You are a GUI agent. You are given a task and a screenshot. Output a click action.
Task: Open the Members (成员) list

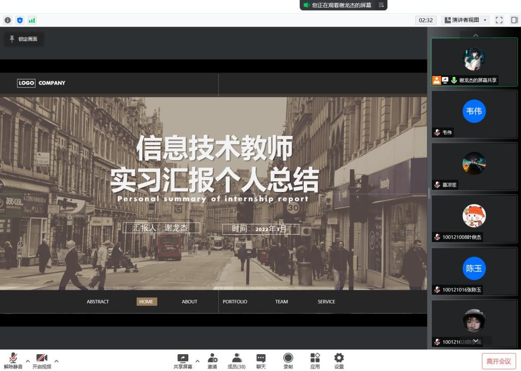[x=237, y=361]
